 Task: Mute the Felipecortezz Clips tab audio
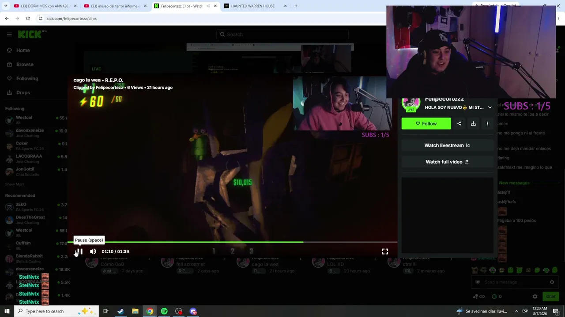[x=208, y=6]
